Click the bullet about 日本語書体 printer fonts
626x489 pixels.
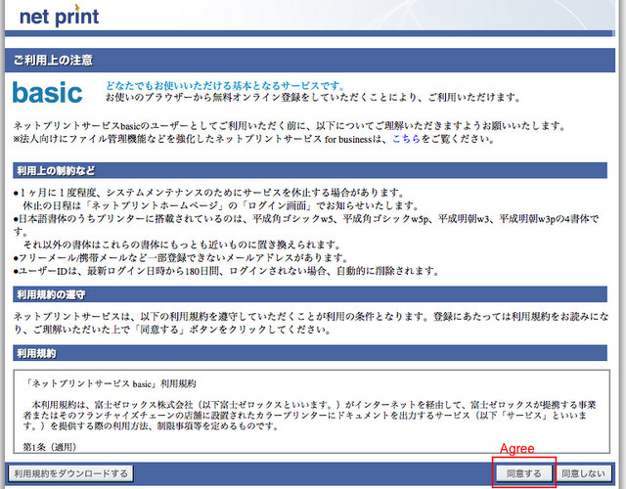[306, 232]
